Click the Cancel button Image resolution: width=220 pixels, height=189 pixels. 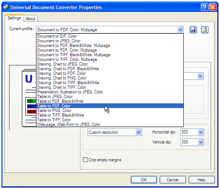point(172,180)
